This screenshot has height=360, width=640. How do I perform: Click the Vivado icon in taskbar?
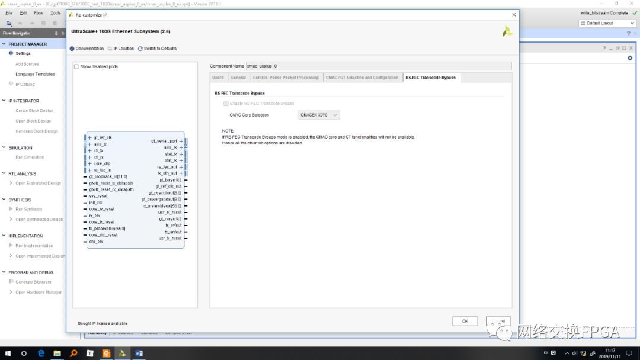point(123,353)
